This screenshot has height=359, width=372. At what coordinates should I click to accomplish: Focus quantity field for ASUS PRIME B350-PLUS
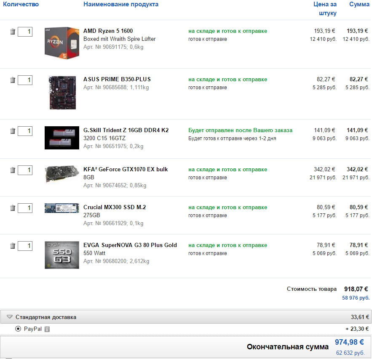click(x=25, y=80)
